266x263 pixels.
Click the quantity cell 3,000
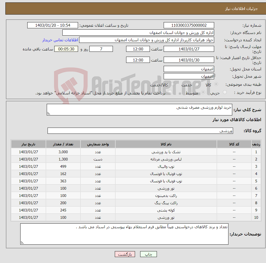pyautogui.click(x=63, y=152)
